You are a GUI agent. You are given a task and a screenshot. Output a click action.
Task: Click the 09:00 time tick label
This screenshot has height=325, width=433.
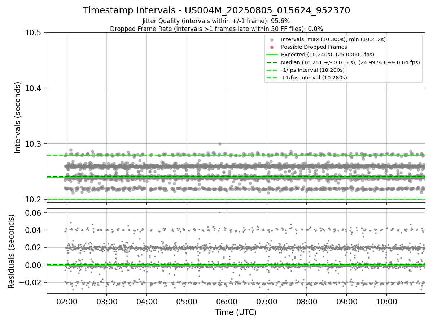pos(347,301)
